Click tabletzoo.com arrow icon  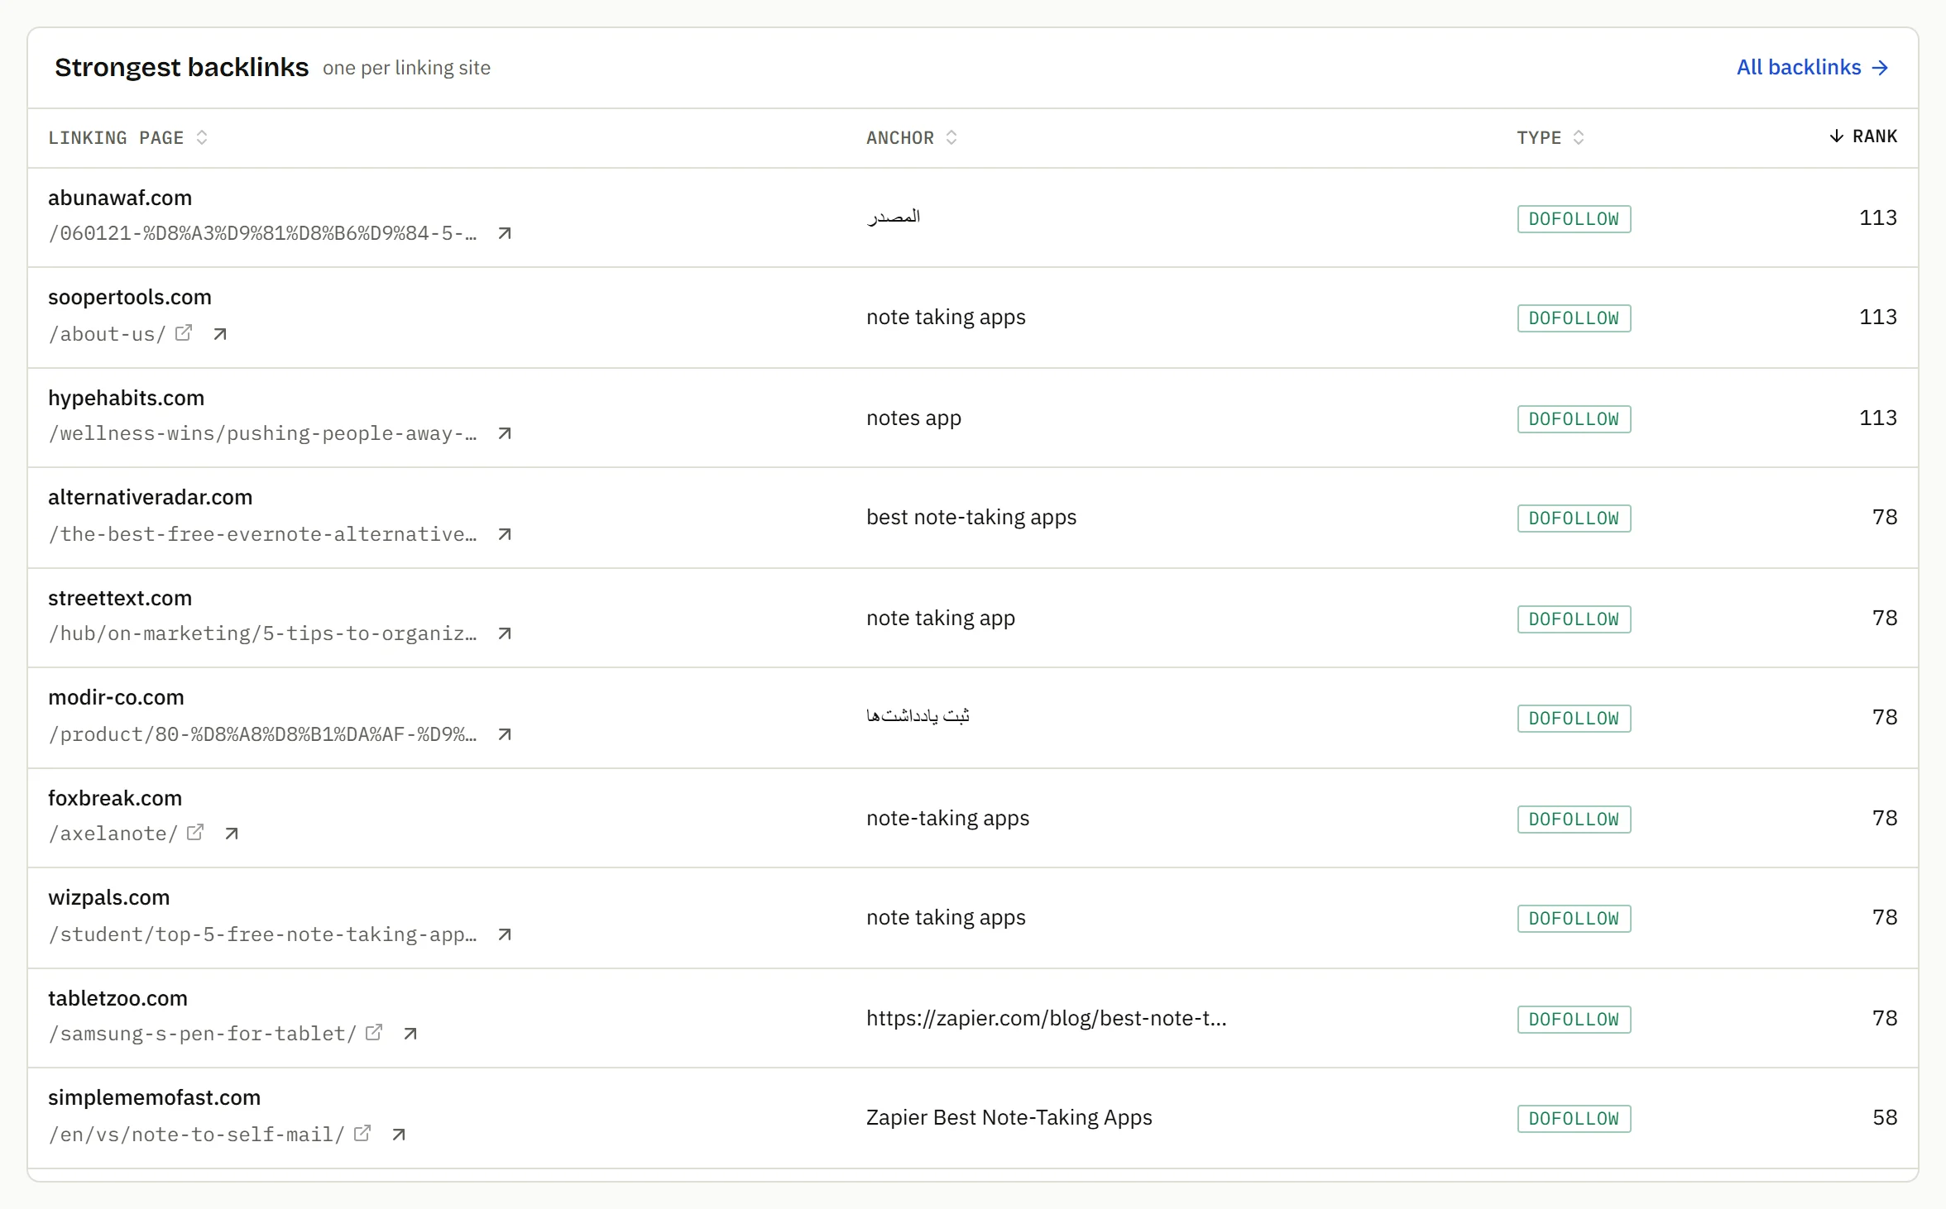pyautogui.click(x=410, y=1034)
